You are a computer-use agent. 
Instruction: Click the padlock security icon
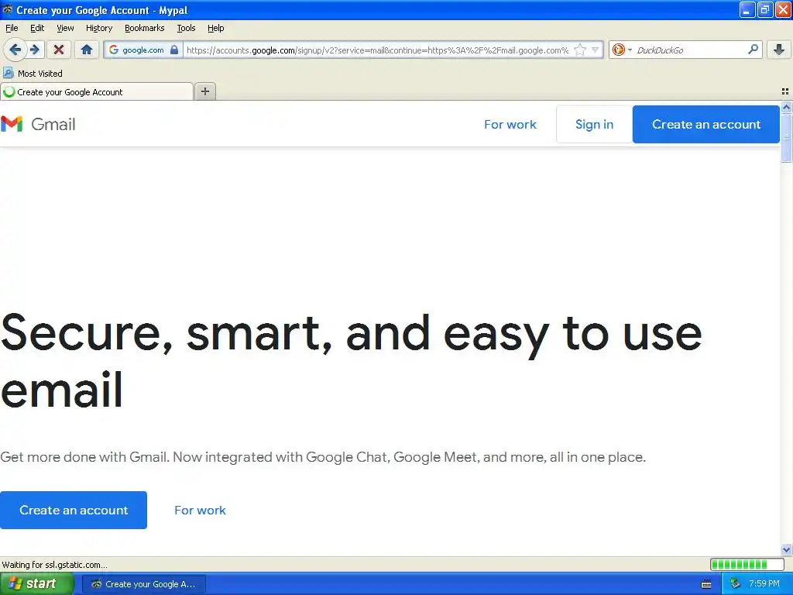click(x=174, y=50)
